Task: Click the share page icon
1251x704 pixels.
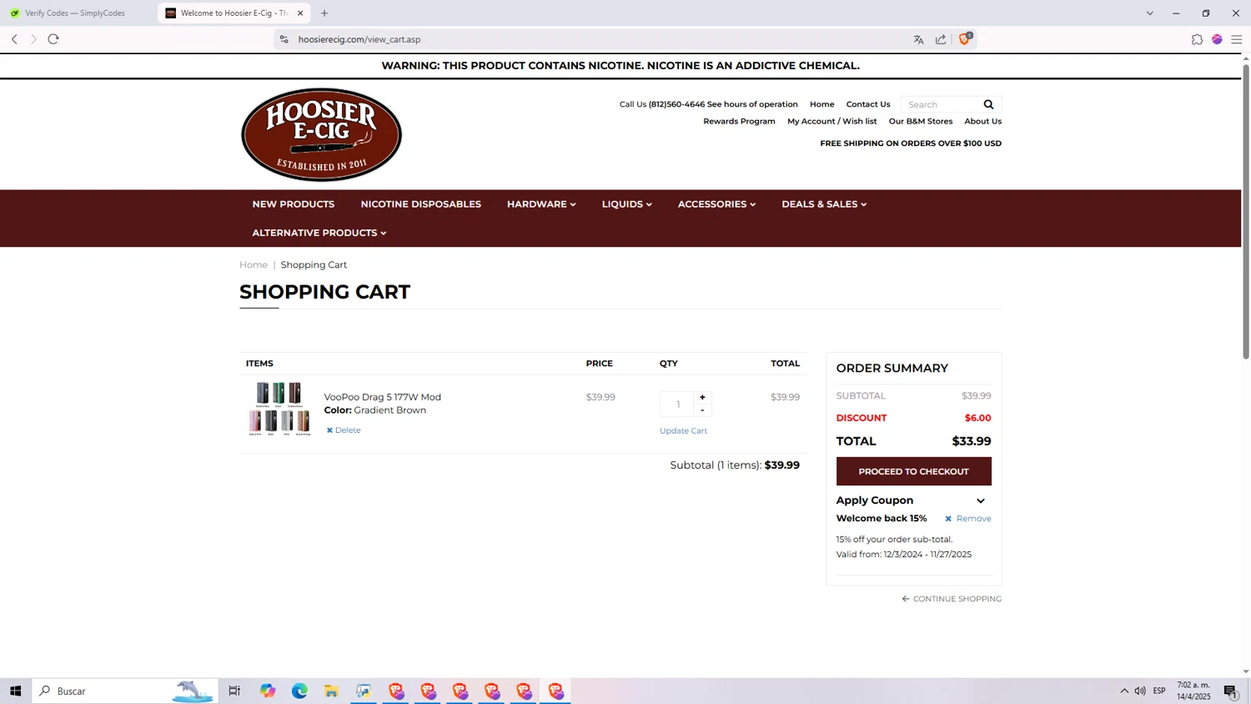Action: point(941,39)
